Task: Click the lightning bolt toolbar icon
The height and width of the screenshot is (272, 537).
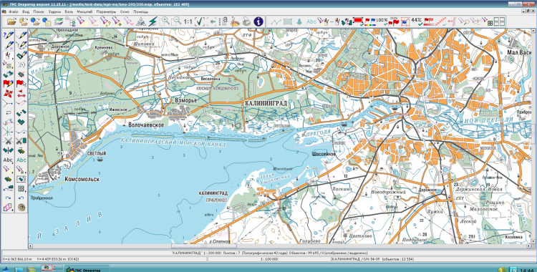Action: 153,21
